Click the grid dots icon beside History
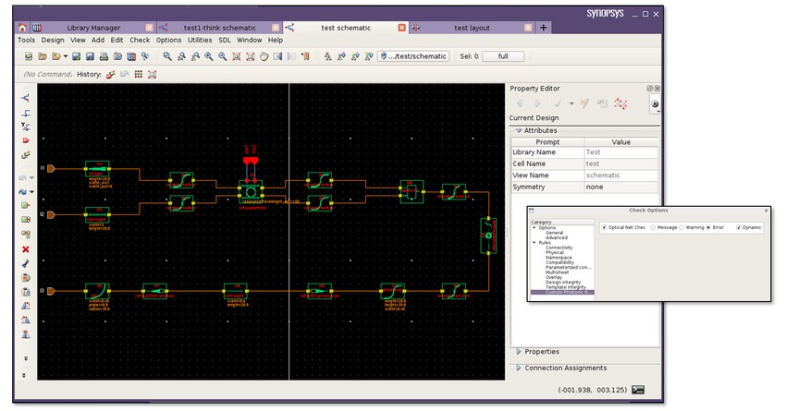The image size is (786, 411). [139, 74]
